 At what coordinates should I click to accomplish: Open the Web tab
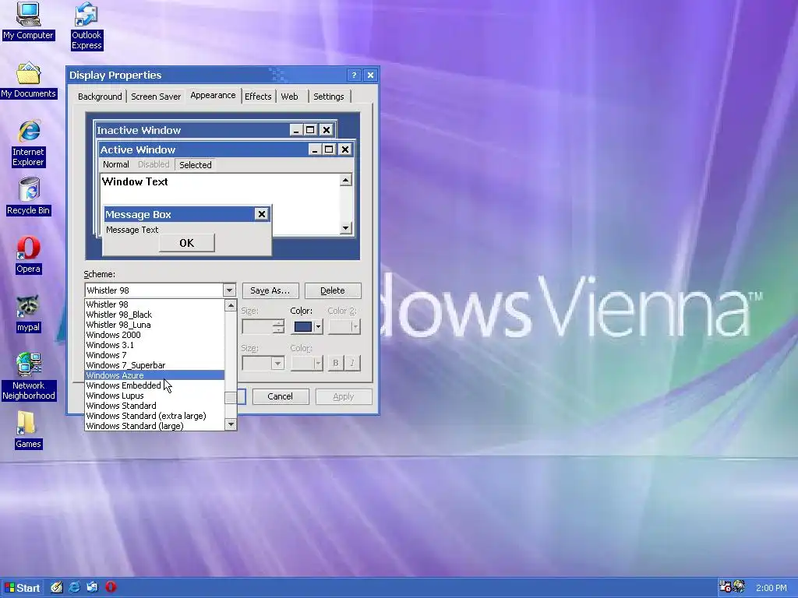(x=290, y=97)
